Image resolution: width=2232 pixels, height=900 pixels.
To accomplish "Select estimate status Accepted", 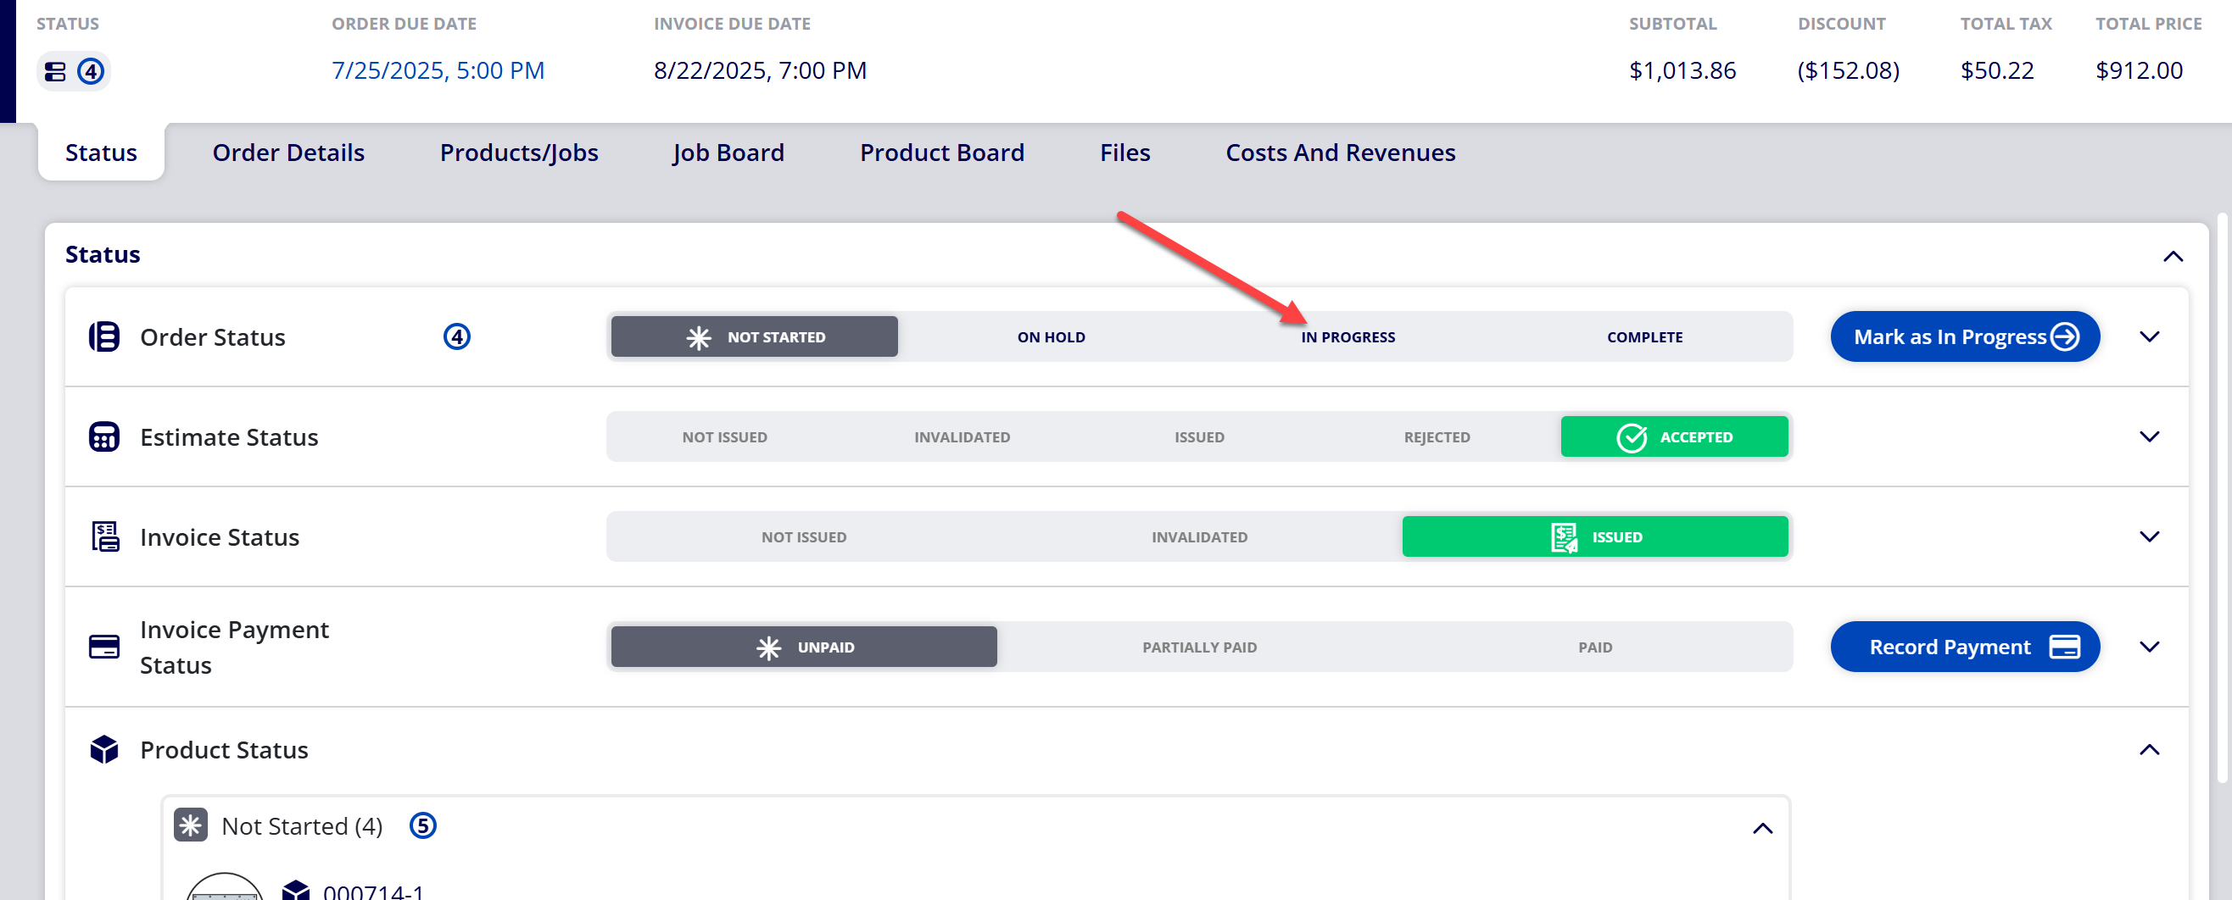I will [x=1674, y=436].
